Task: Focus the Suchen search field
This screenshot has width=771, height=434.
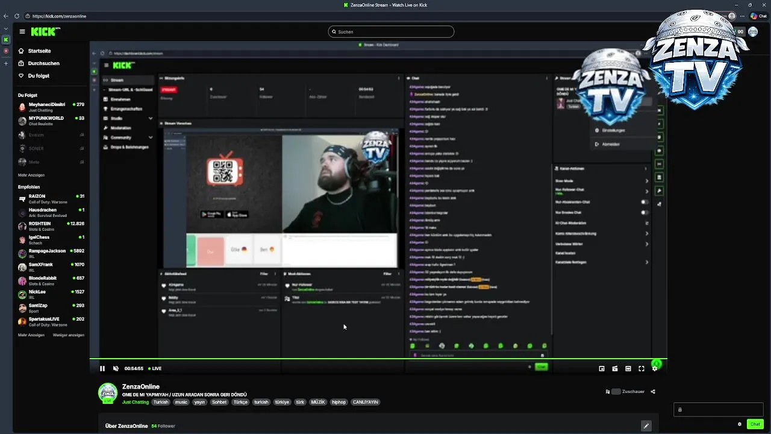Action: pos(391,31)
